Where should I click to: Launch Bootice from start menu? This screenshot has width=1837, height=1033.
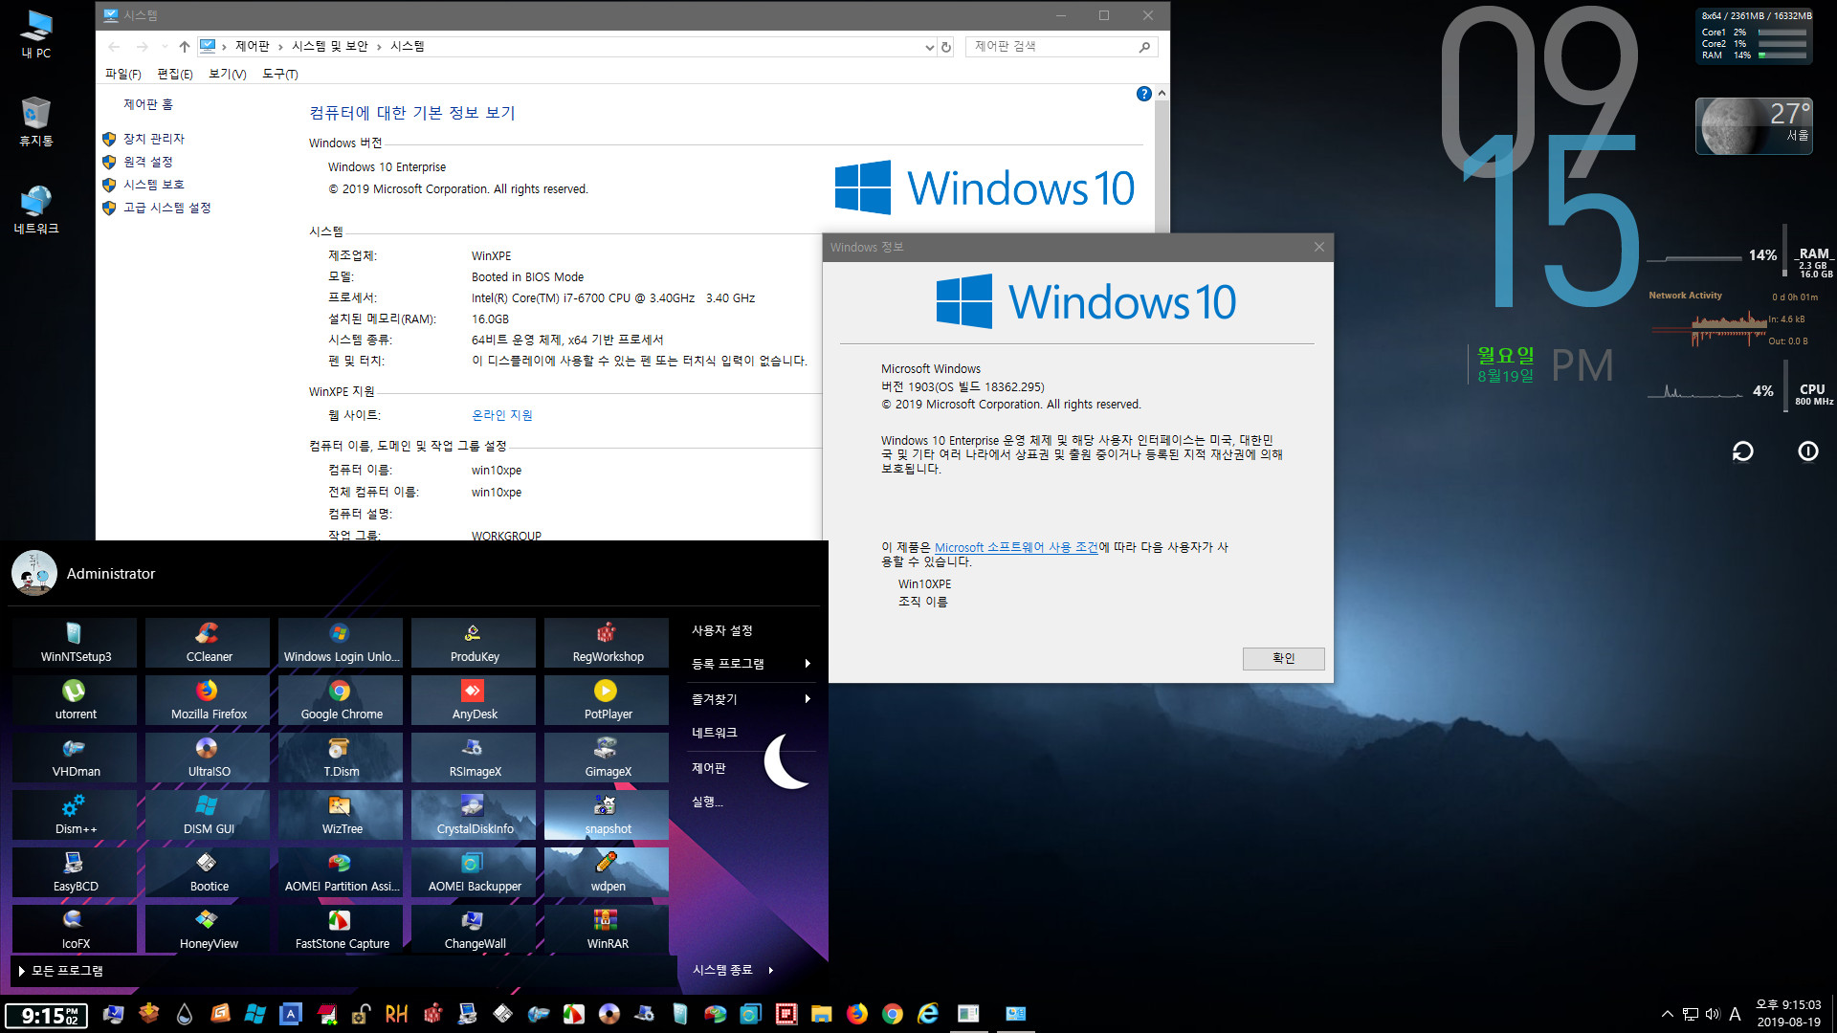pos(209,872)
